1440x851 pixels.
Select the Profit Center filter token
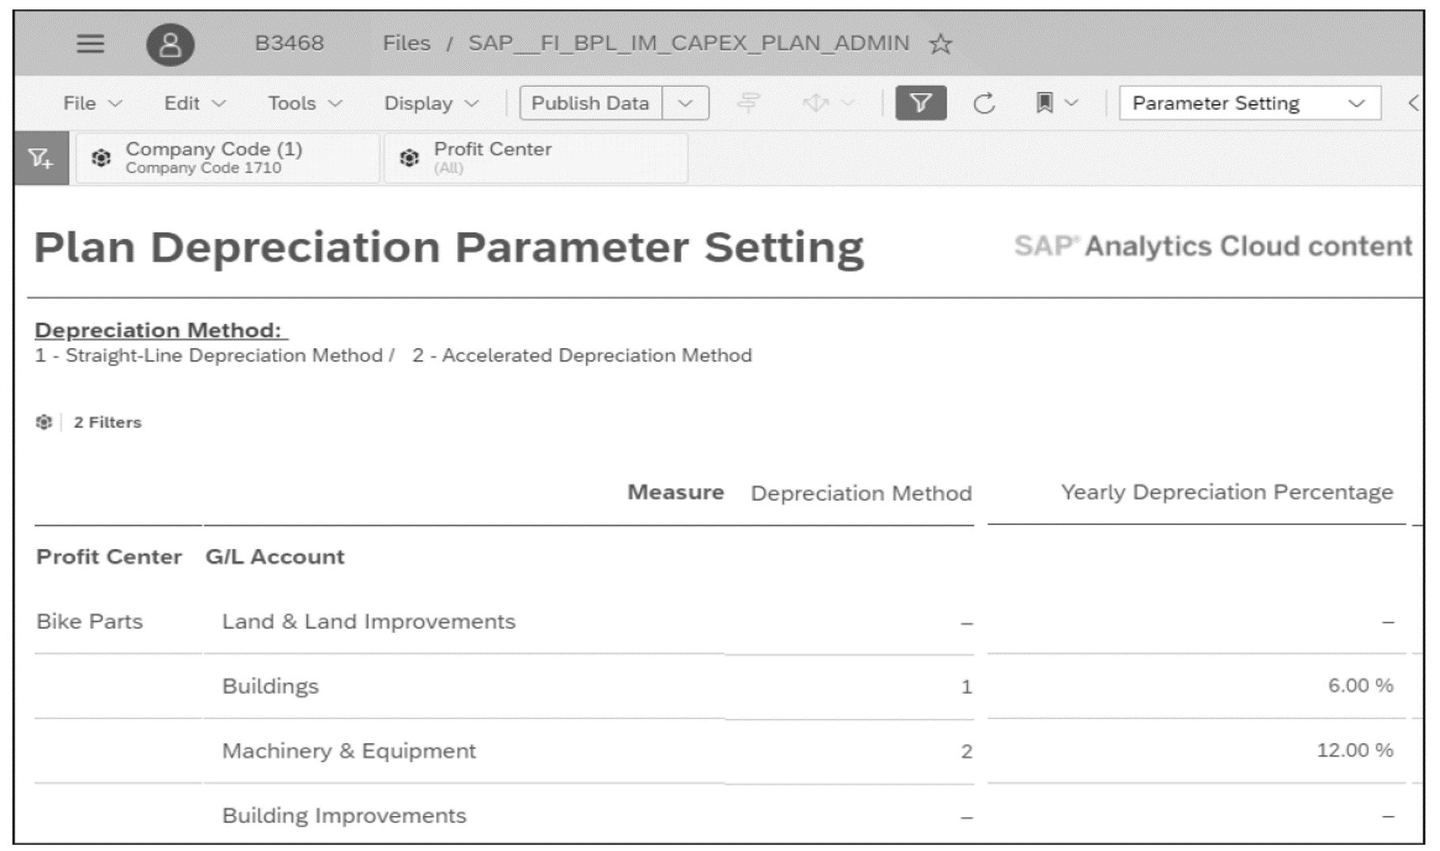[x=534, y=157]
